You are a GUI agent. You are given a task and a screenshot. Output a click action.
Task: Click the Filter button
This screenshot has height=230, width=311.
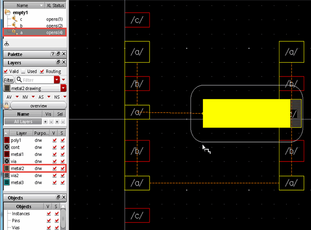(x=9, y=80)
